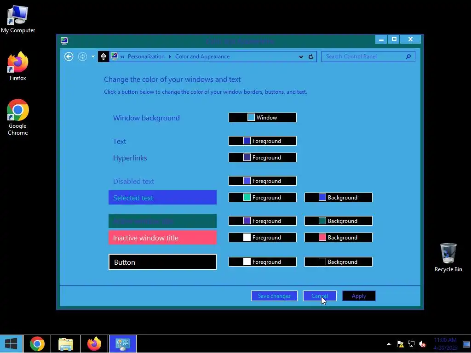Change the Window background color button
The height and width of the screenshot is (353, 471).
click(263, 117)
